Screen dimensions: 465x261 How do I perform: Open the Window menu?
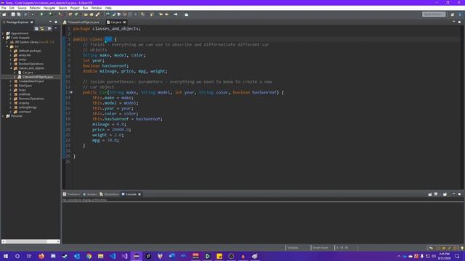97,8
